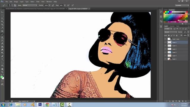Switch to the Channels tab
190x107 pixels.
click(x=172, y=26)
